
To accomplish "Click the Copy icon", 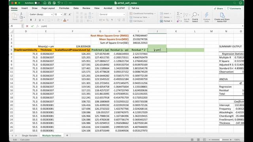I will pos(21,17).
